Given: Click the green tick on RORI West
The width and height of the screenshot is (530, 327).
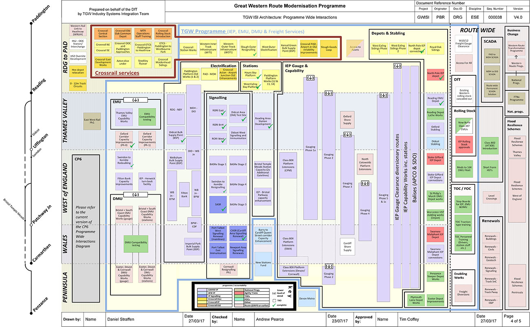Looking at the screenshot, I should coord(223,141).
